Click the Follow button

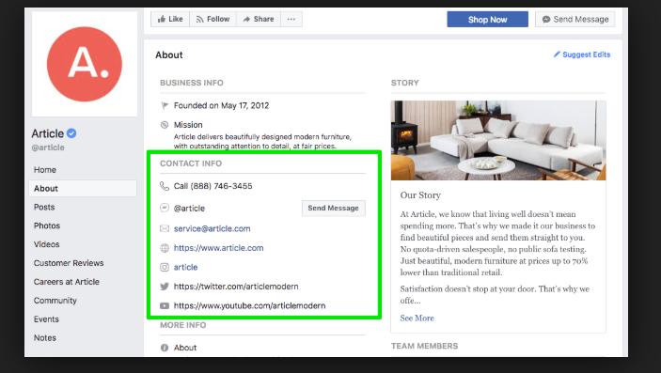pos(212,19)
